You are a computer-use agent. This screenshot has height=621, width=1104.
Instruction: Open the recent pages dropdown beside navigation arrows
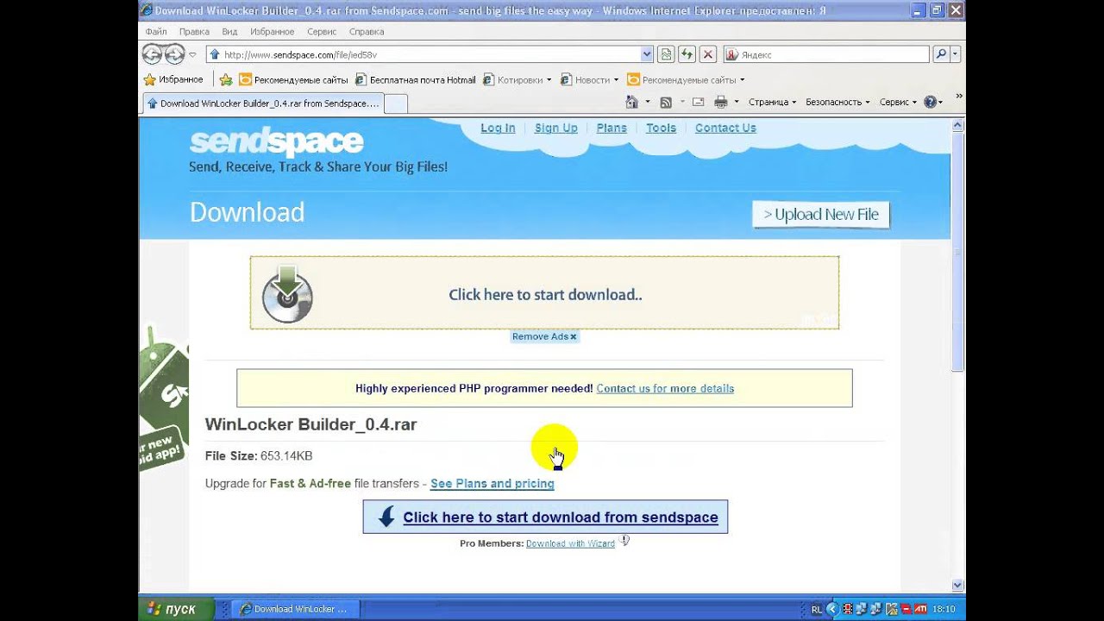pos(192,54)
